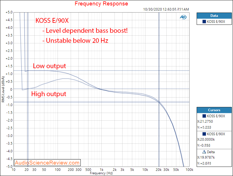Click the color swatch above X:21.2750 cursor
The height and width of the screenshot is (176, 233).
click(204, 116)
